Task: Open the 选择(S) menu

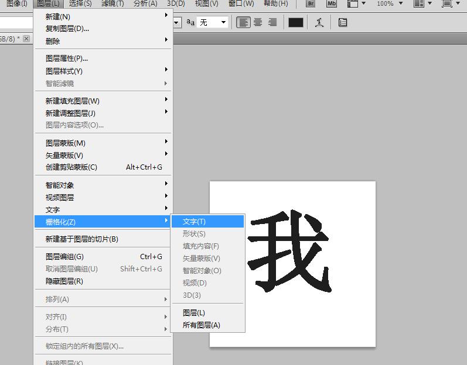Action: (80, 4)
